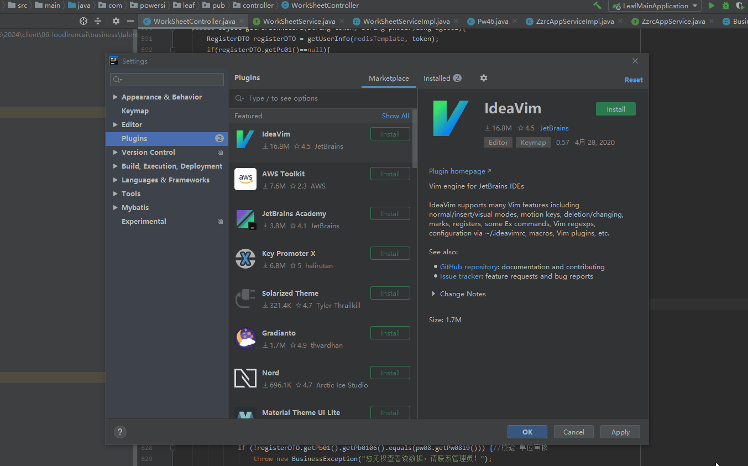Expand Build, Execution, Deployment node
Viewport: 748px width, 466px height.
pos(115,166)
